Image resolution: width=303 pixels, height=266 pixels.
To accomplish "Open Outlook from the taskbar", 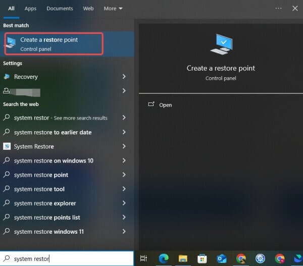I will tap(222, 258).
